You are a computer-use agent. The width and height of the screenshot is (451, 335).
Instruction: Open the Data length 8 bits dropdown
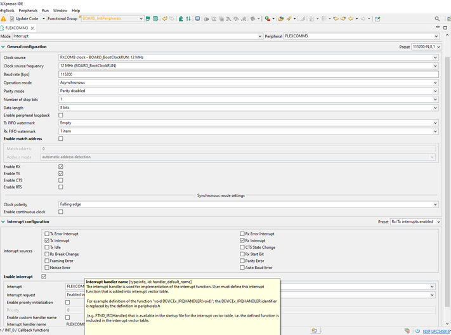249,108
